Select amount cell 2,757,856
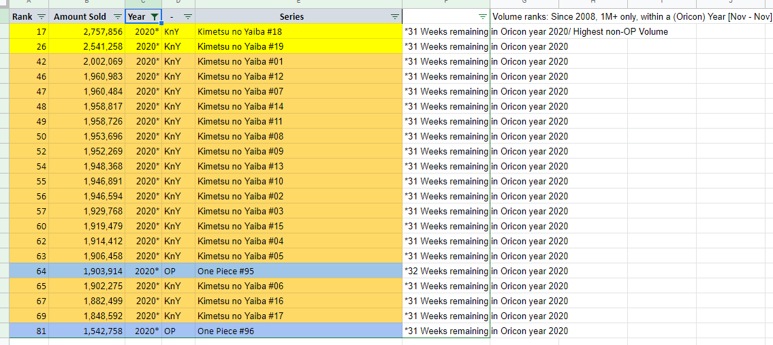The height and width of the screenshot is (345, 773). pyautogui.click(x=86, y=32)
